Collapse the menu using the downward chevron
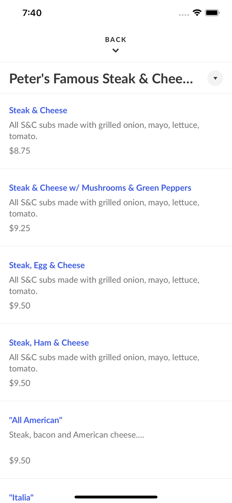Viewport: 232px width, 503px height. click(x=115, y=50)
